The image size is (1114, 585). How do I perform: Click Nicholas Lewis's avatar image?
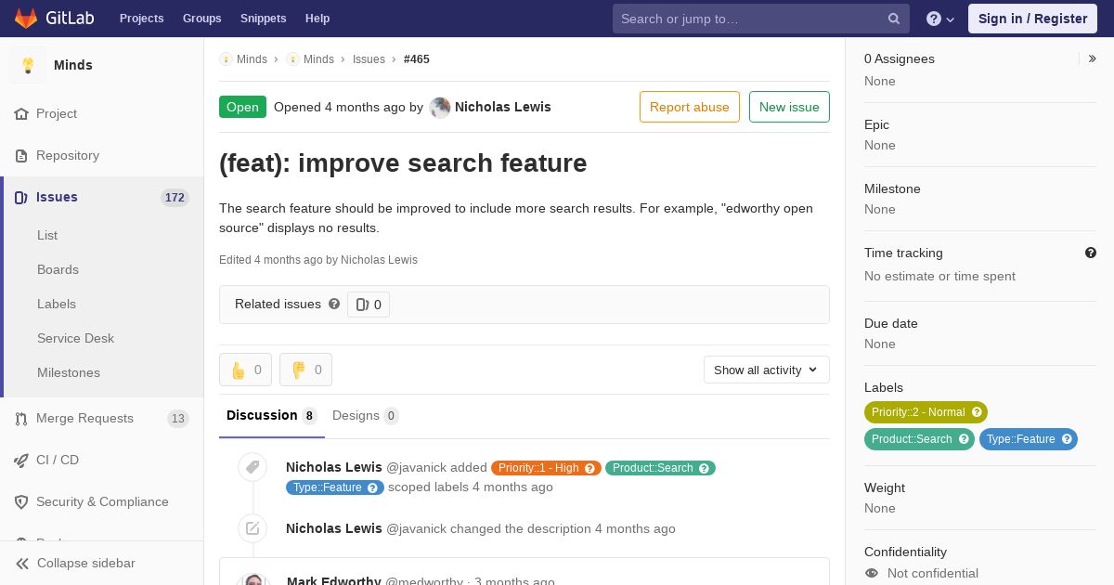pos(440,107)
